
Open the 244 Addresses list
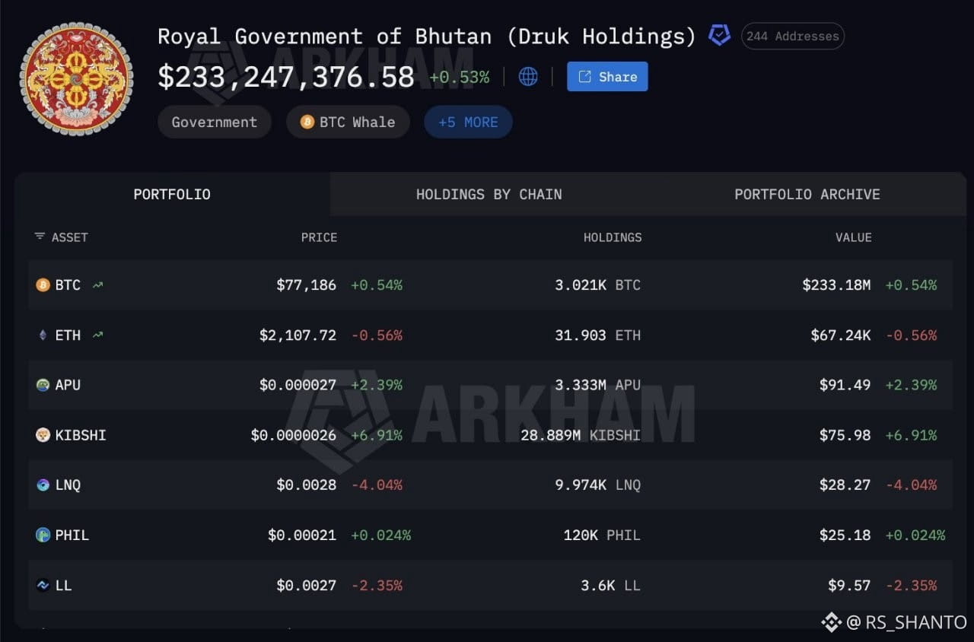[x=792, y=36]
